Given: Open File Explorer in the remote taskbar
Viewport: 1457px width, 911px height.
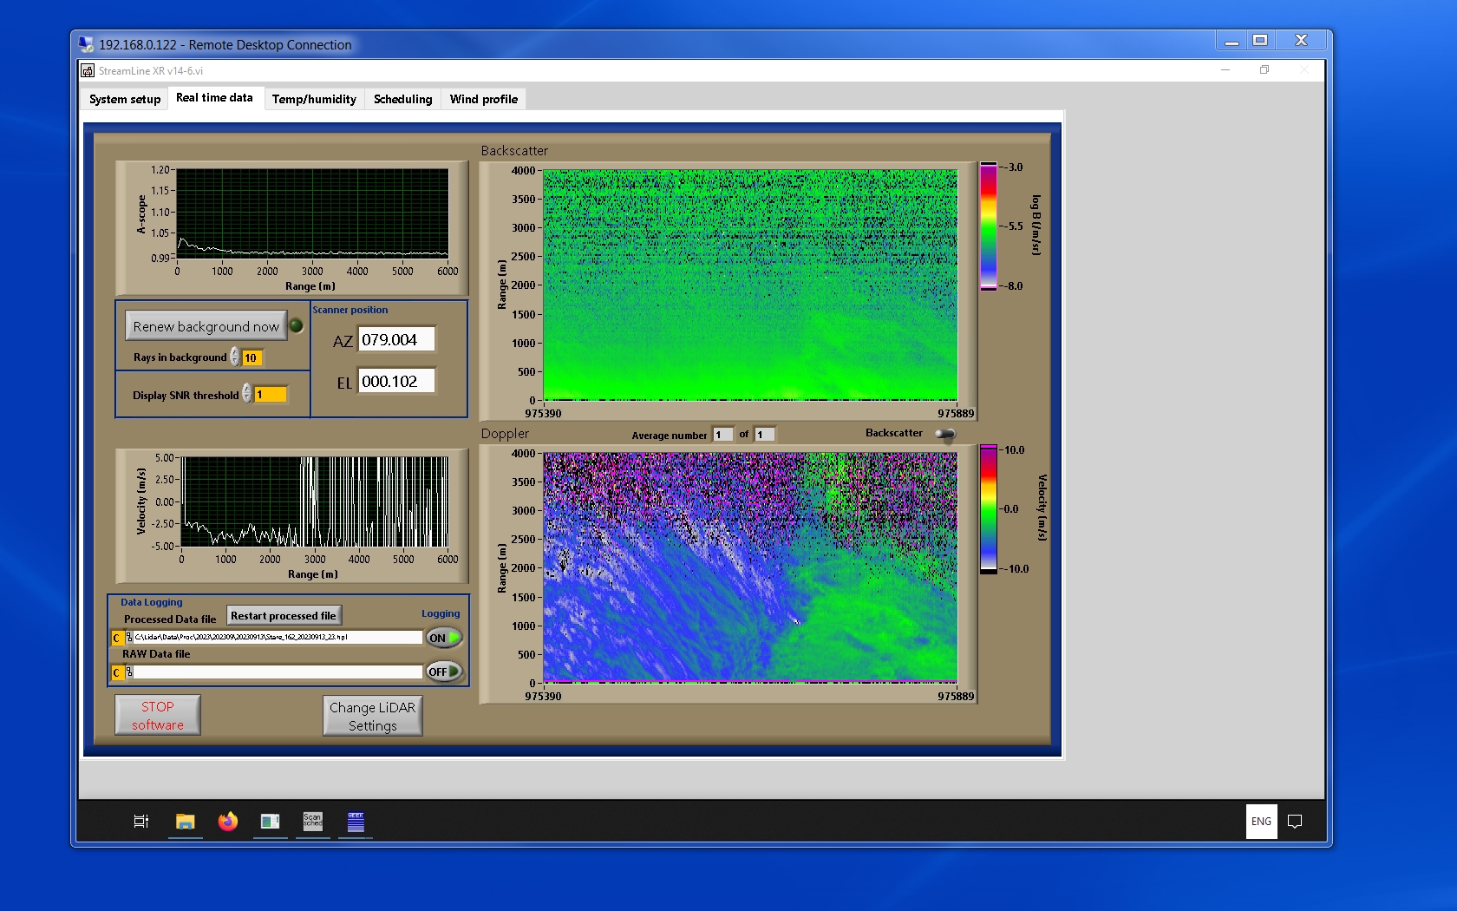Looking at the screenshot, I should pos(185,822).
